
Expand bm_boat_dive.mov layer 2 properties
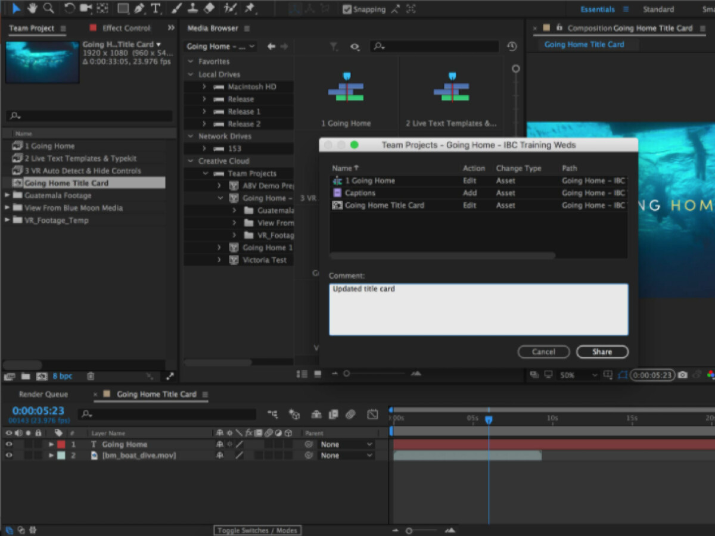51,456
